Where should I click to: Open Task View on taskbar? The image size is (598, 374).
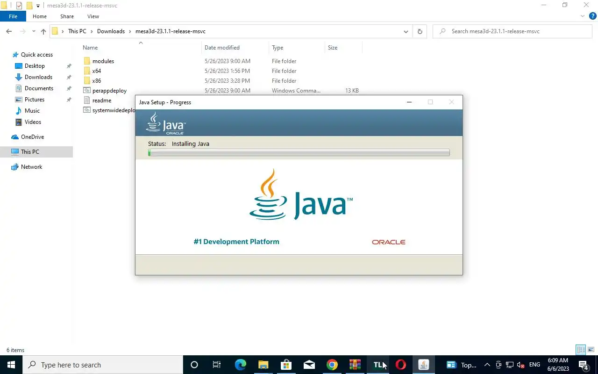pyautogui.click(x=217, y=365)
